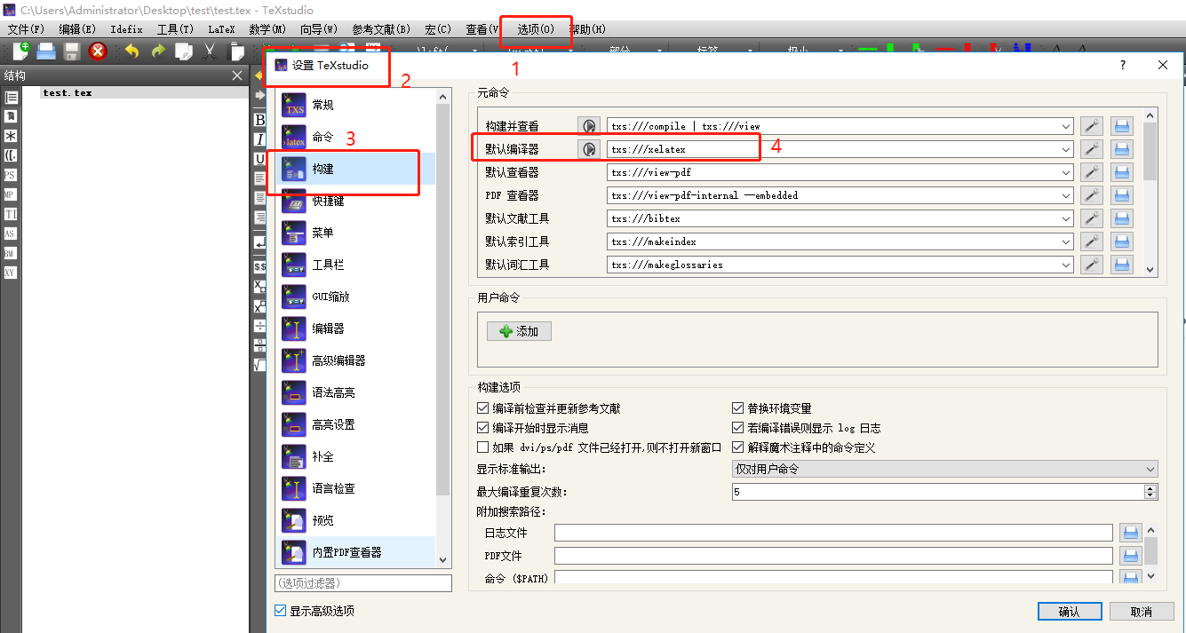Screen dimensions: 1186x633
Task: Open the LaTeX menu
Action: (x=221, y=29)
